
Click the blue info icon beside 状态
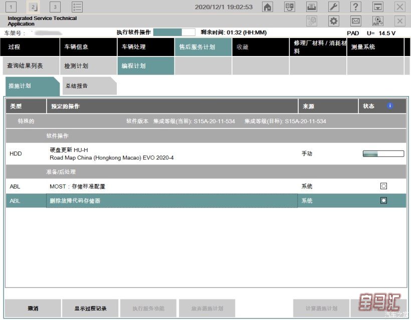(390, 106)
